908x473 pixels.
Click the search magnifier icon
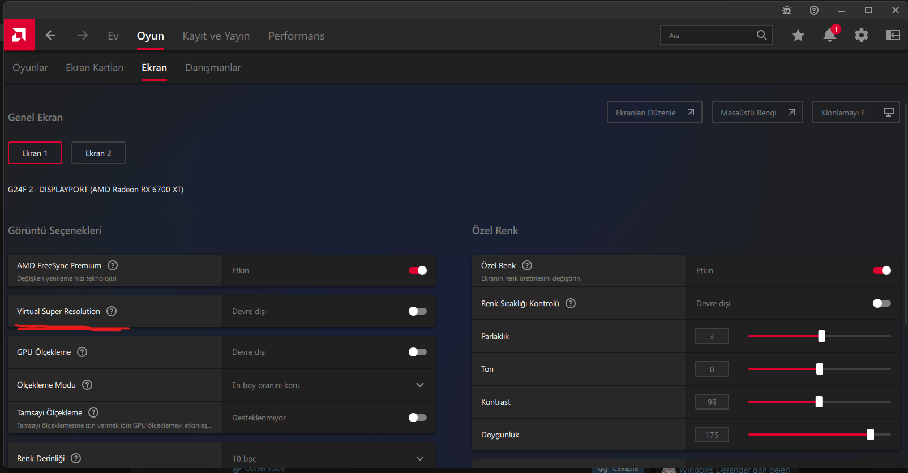(x=762, y=35)
